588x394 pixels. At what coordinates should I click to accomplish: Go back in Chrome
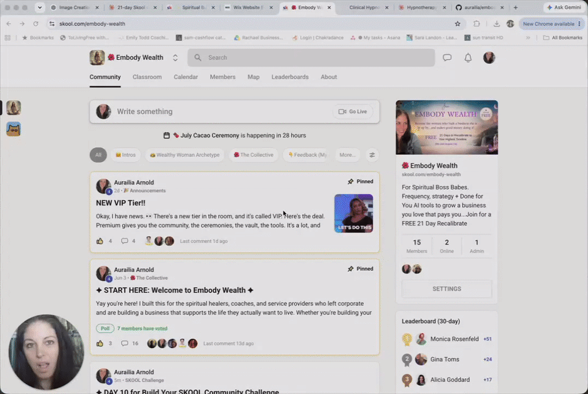[9, 24]
